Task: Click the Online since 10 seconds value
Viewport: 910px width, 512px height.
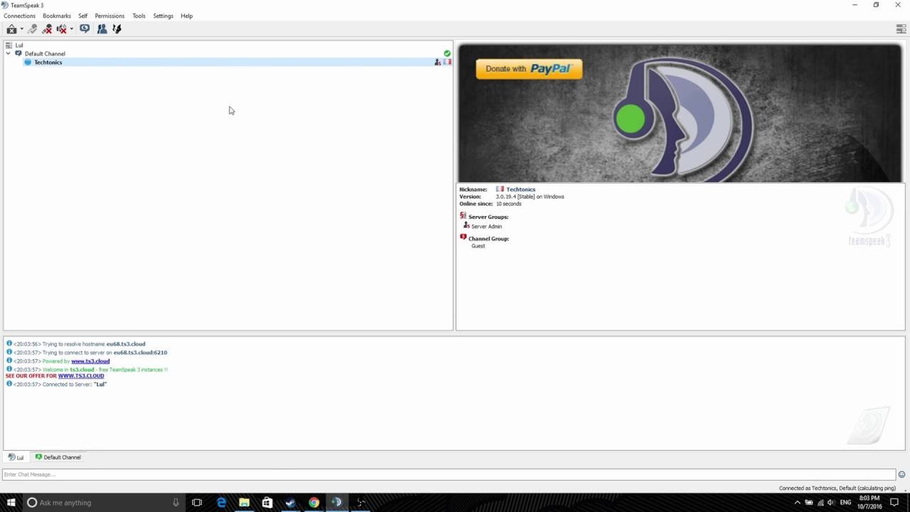Action: [x=508, y=203]
